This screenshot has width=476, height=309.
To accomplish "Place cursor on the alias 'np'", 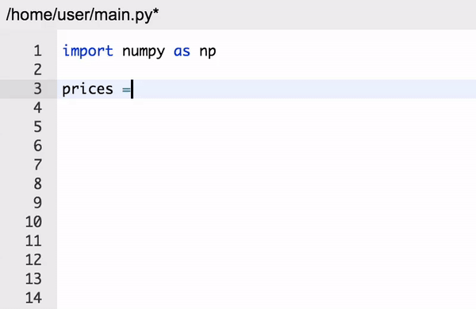I will pos(208,52).
